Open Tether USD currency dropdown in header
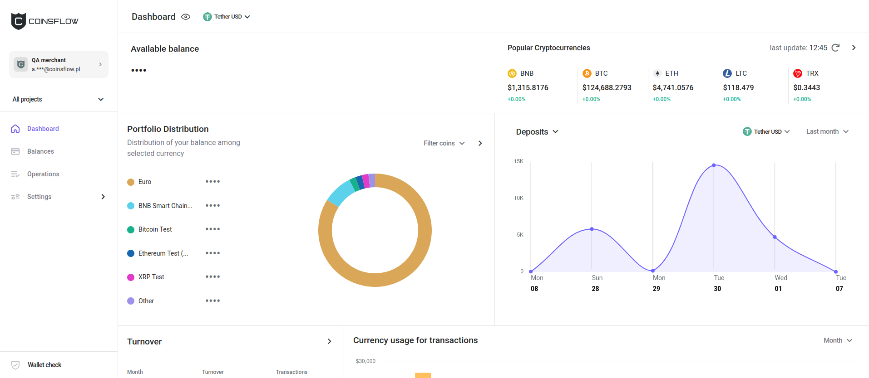Image resolution: width=869 pixels, height=378 pixels. click(x=227, y=17)
